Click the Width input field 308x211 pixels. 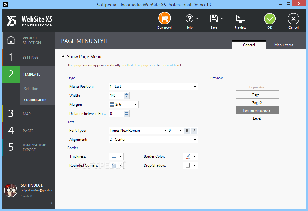pyautogui.click(x=117, y=96)
